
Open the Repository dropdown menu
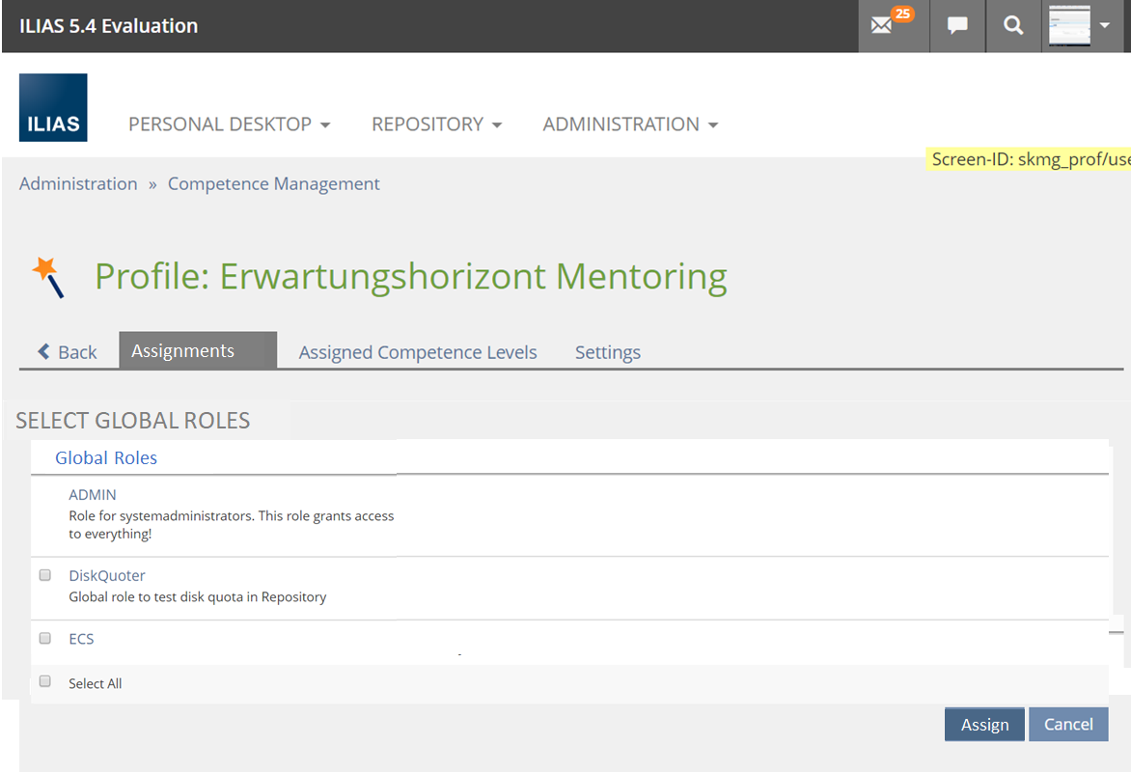pyautogui.click(x=436, y=124)
